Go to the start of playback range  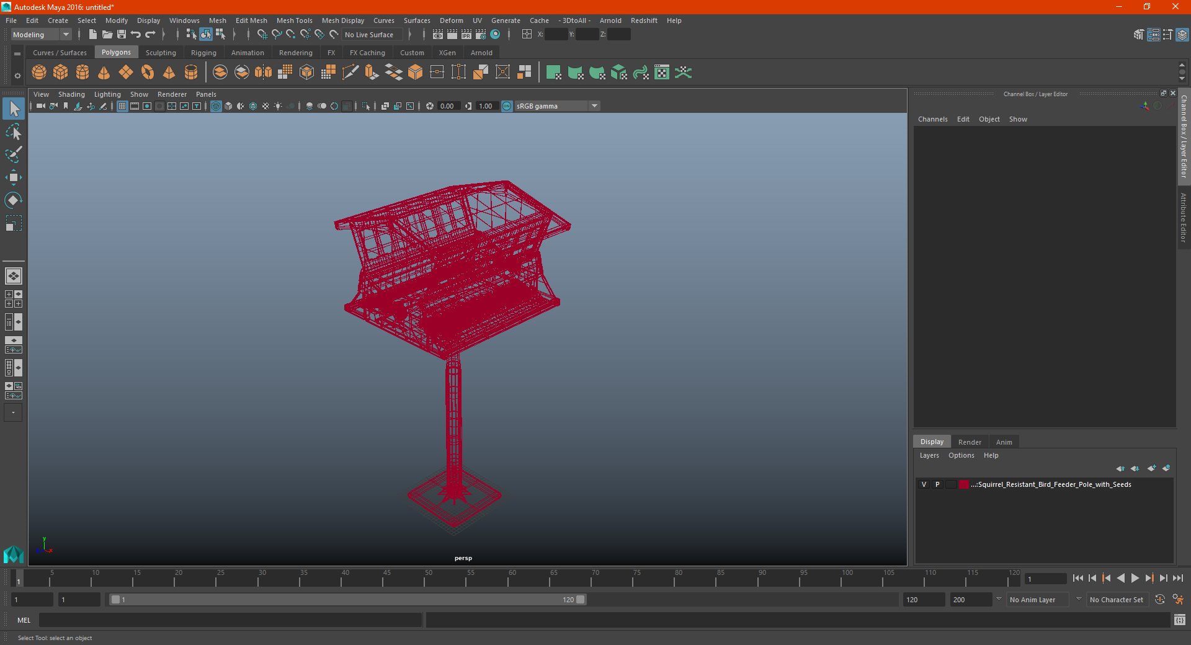pyautogui.click(x=1078, y=578)
